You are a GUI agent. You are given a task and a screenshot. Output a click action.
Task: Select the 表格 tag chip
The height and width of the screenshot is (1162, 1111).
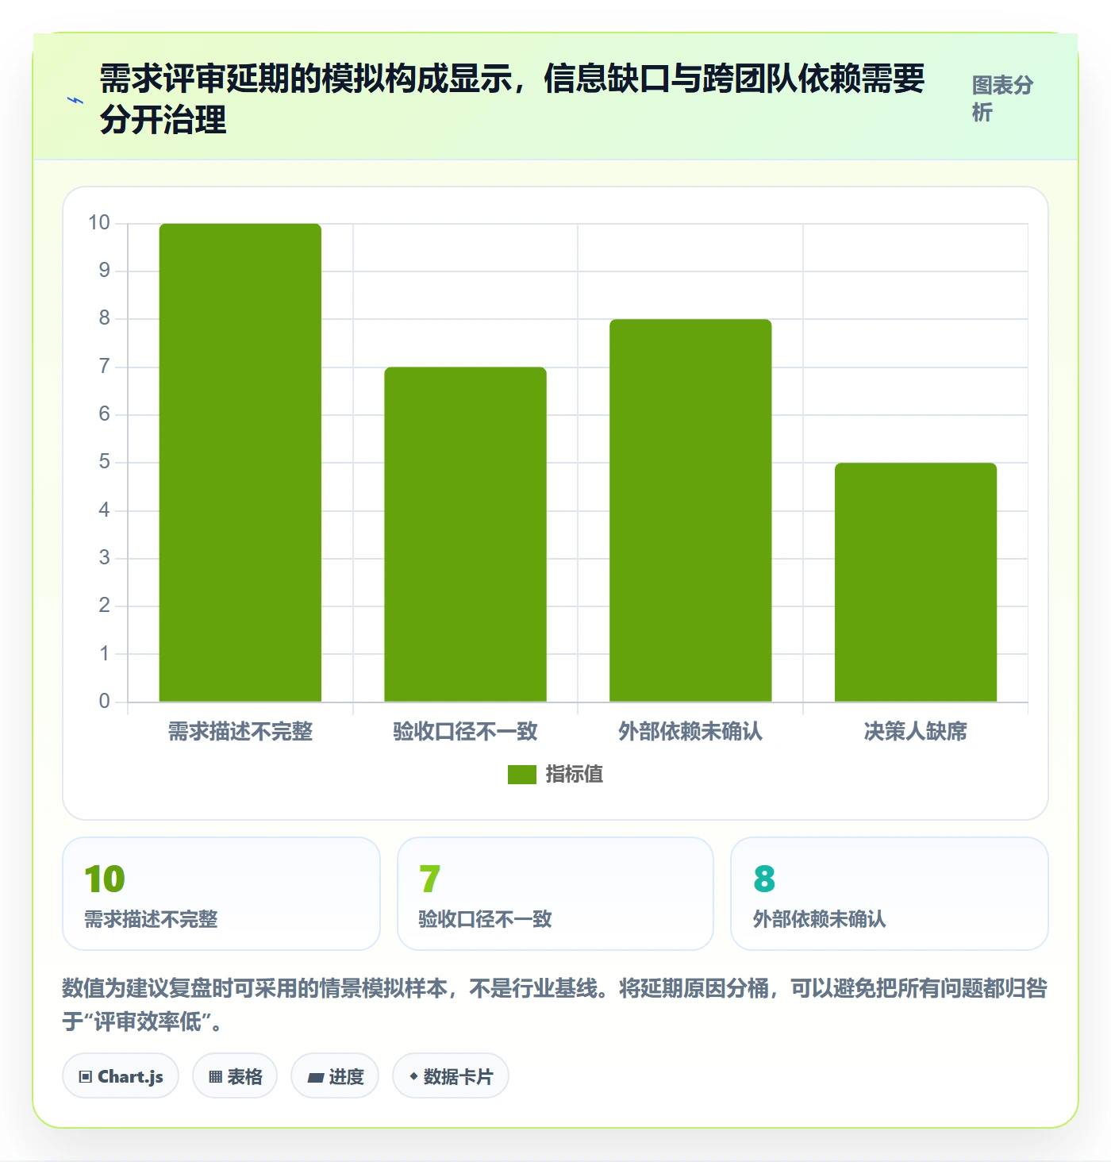[235, 1076]
